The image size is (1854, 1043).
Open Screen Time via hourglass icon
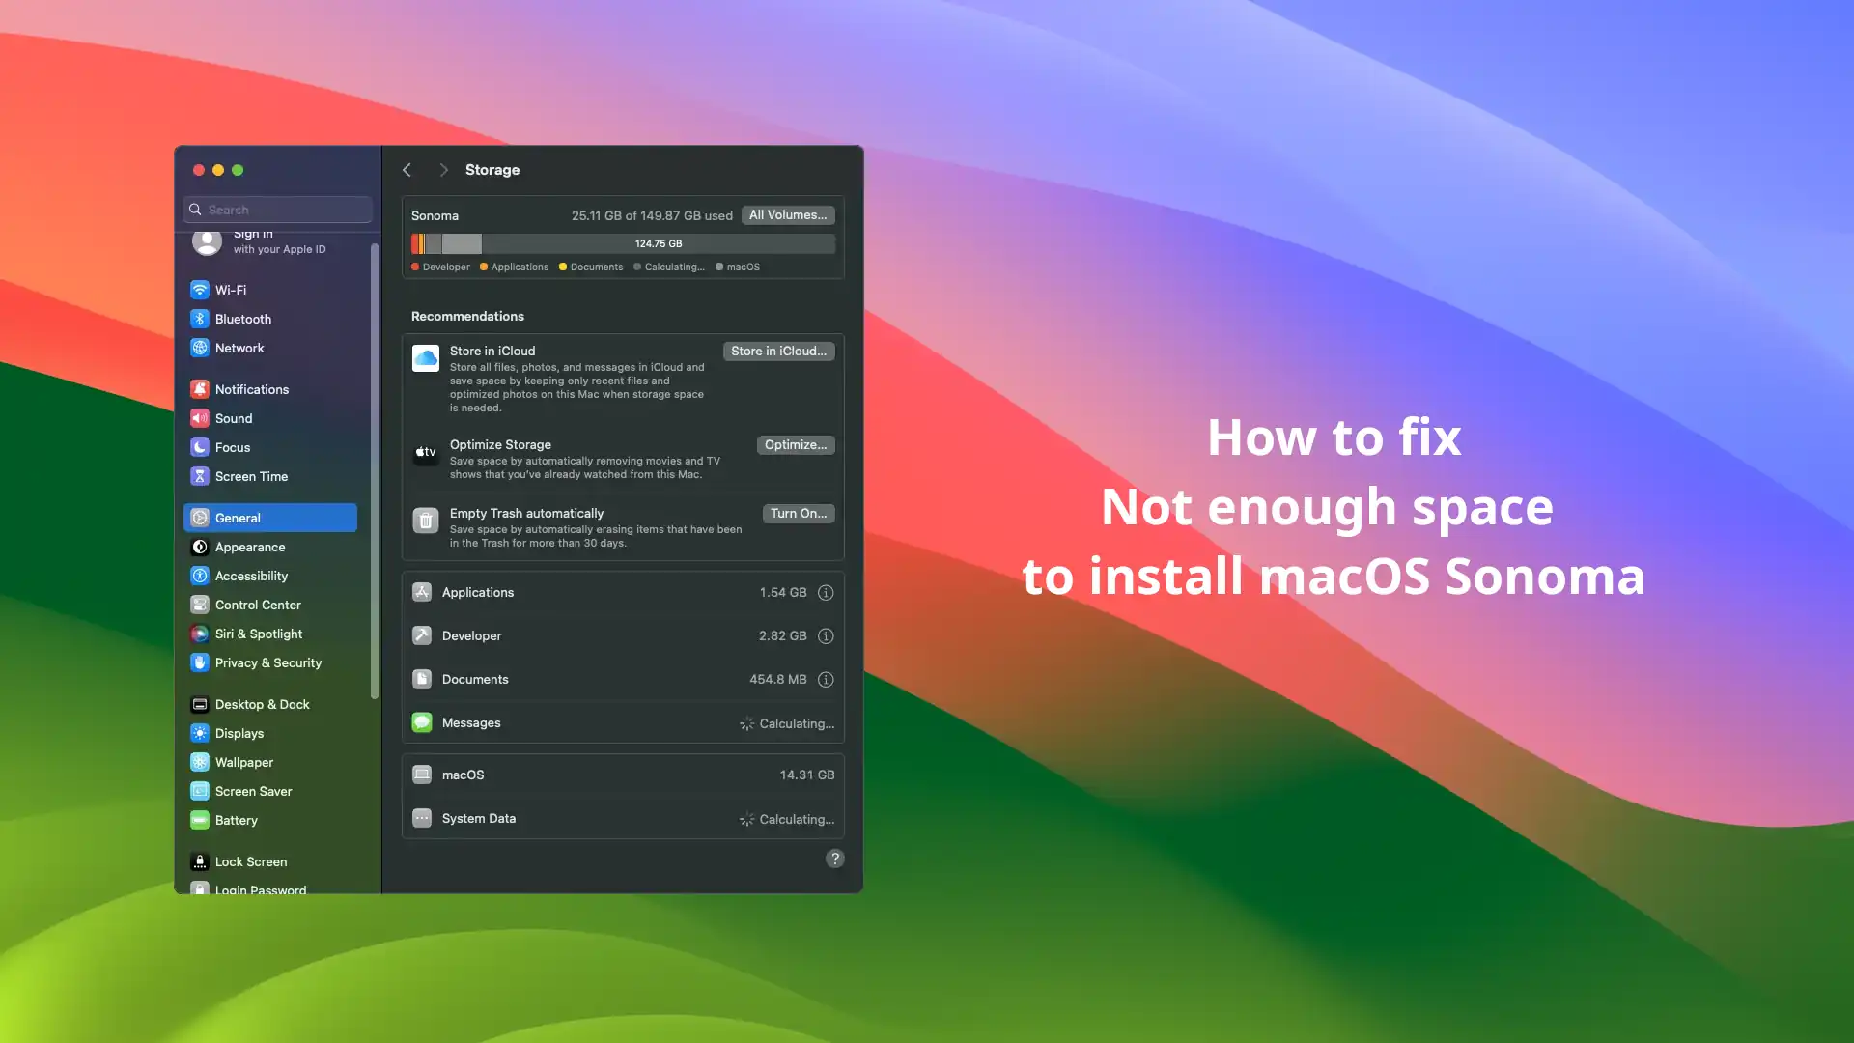tap(200, 476)
